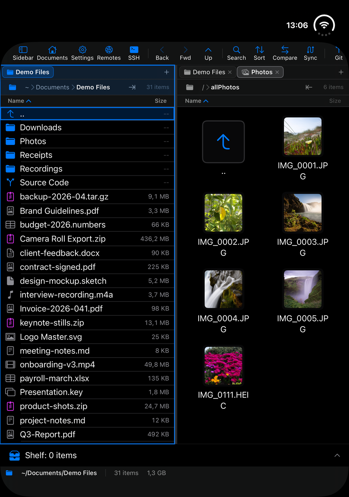Open folder icon in right path bar

click(190, 87)
